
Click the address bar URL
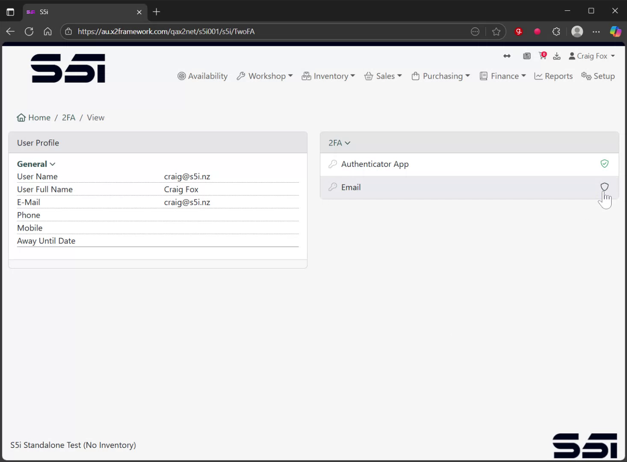166,31
